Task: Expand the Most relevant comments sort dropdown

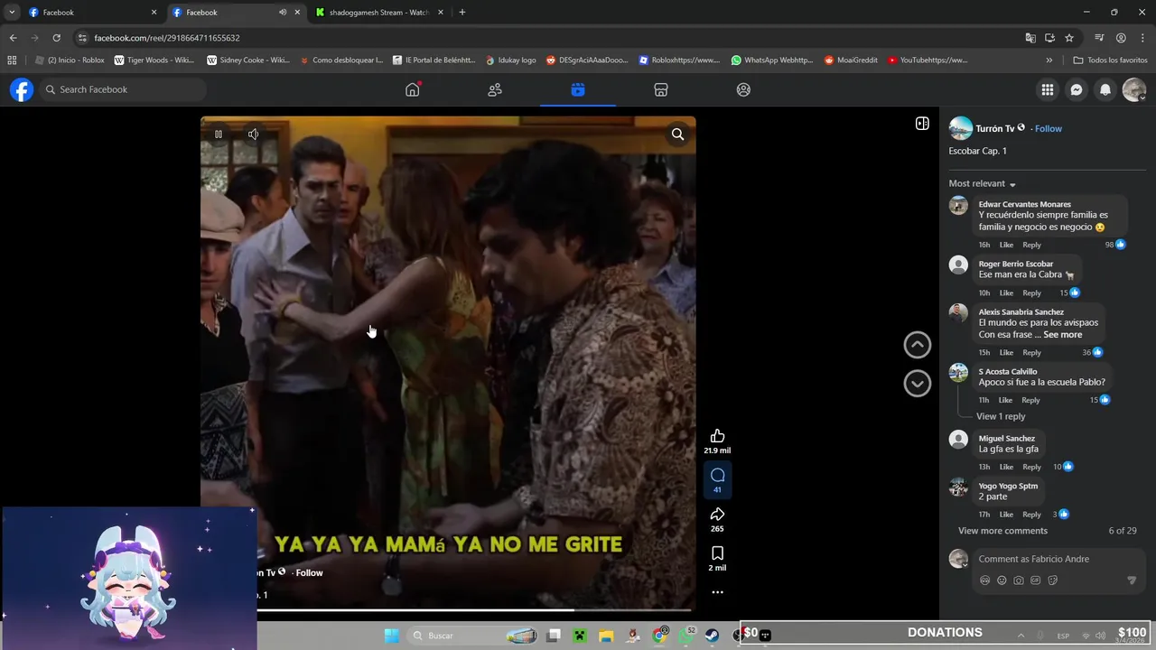Action: pos(983,183)
